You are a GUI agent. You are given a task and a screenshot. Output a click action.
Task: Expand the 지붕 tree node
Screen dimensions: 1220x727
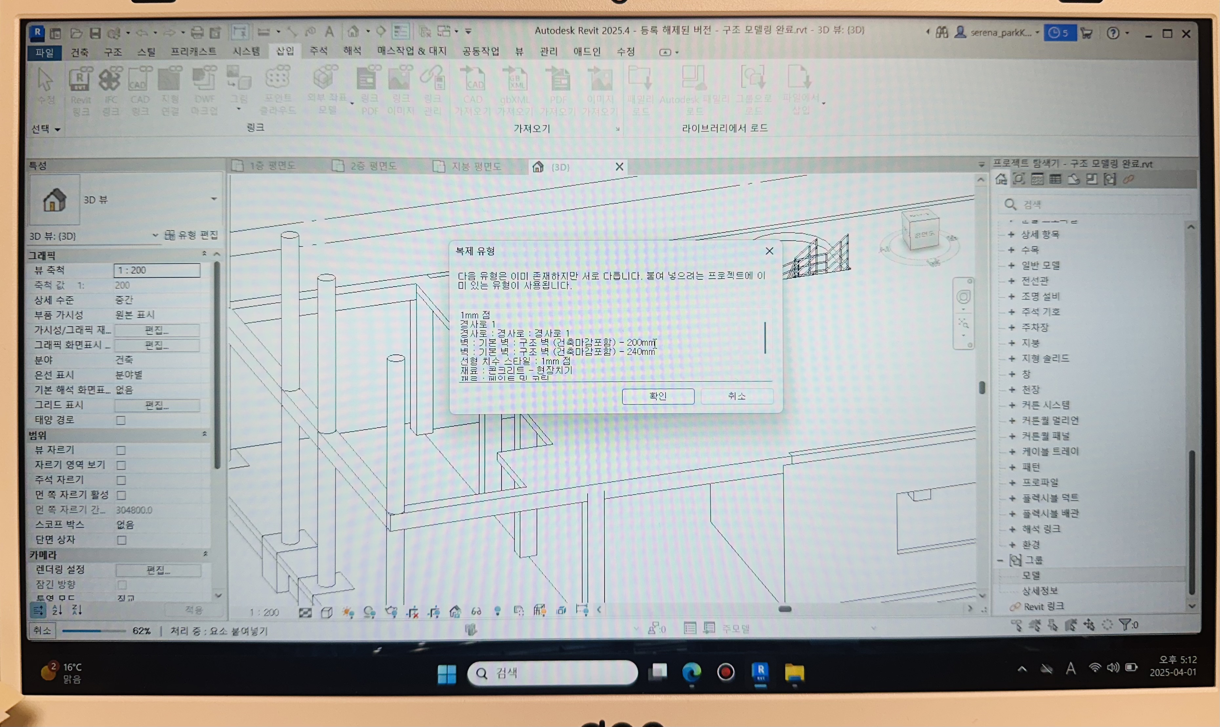pyautogui.click(x=1011, y=343)
